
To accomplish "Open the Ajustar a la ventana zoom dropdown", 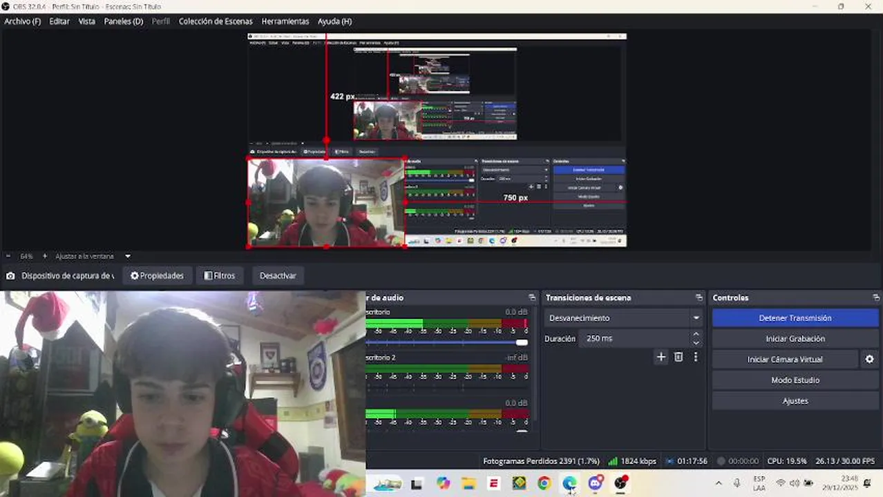I will point(128,256).
